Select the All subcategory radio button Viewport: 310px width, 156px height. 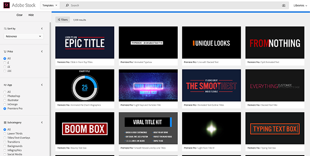pyautogui.click(x=5, y=130)
